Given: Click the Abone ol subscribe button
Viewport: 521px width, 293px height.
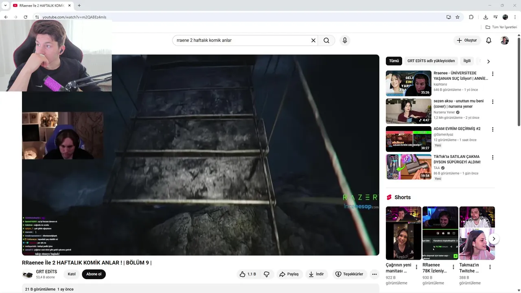Looking at the screenshot, I should pyautogui.click(x=94, y=274).
